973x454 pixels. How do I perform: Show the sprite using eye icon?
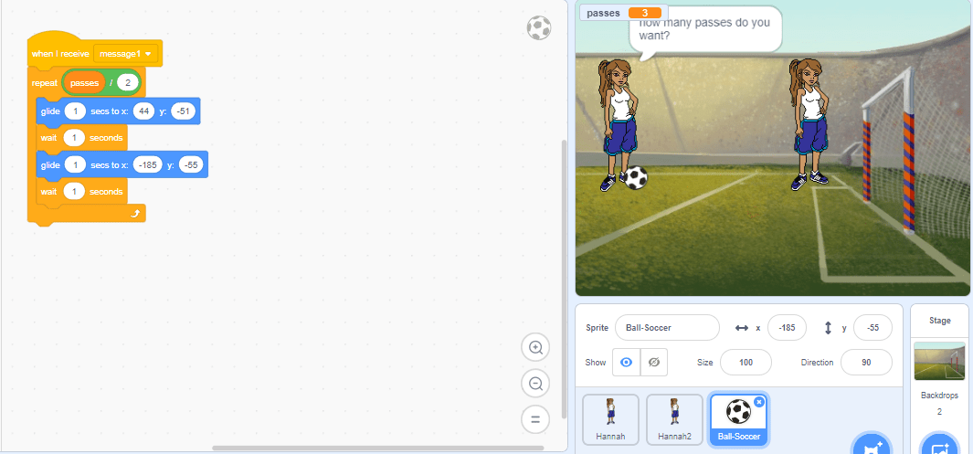(x=626, y=363)
